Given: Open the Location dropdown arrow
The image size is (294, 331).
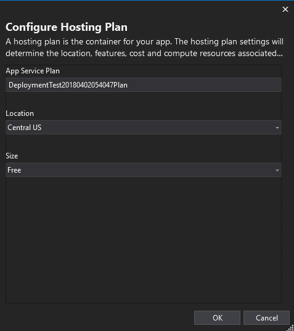Looking at the screenshot, I should point(277,128).
